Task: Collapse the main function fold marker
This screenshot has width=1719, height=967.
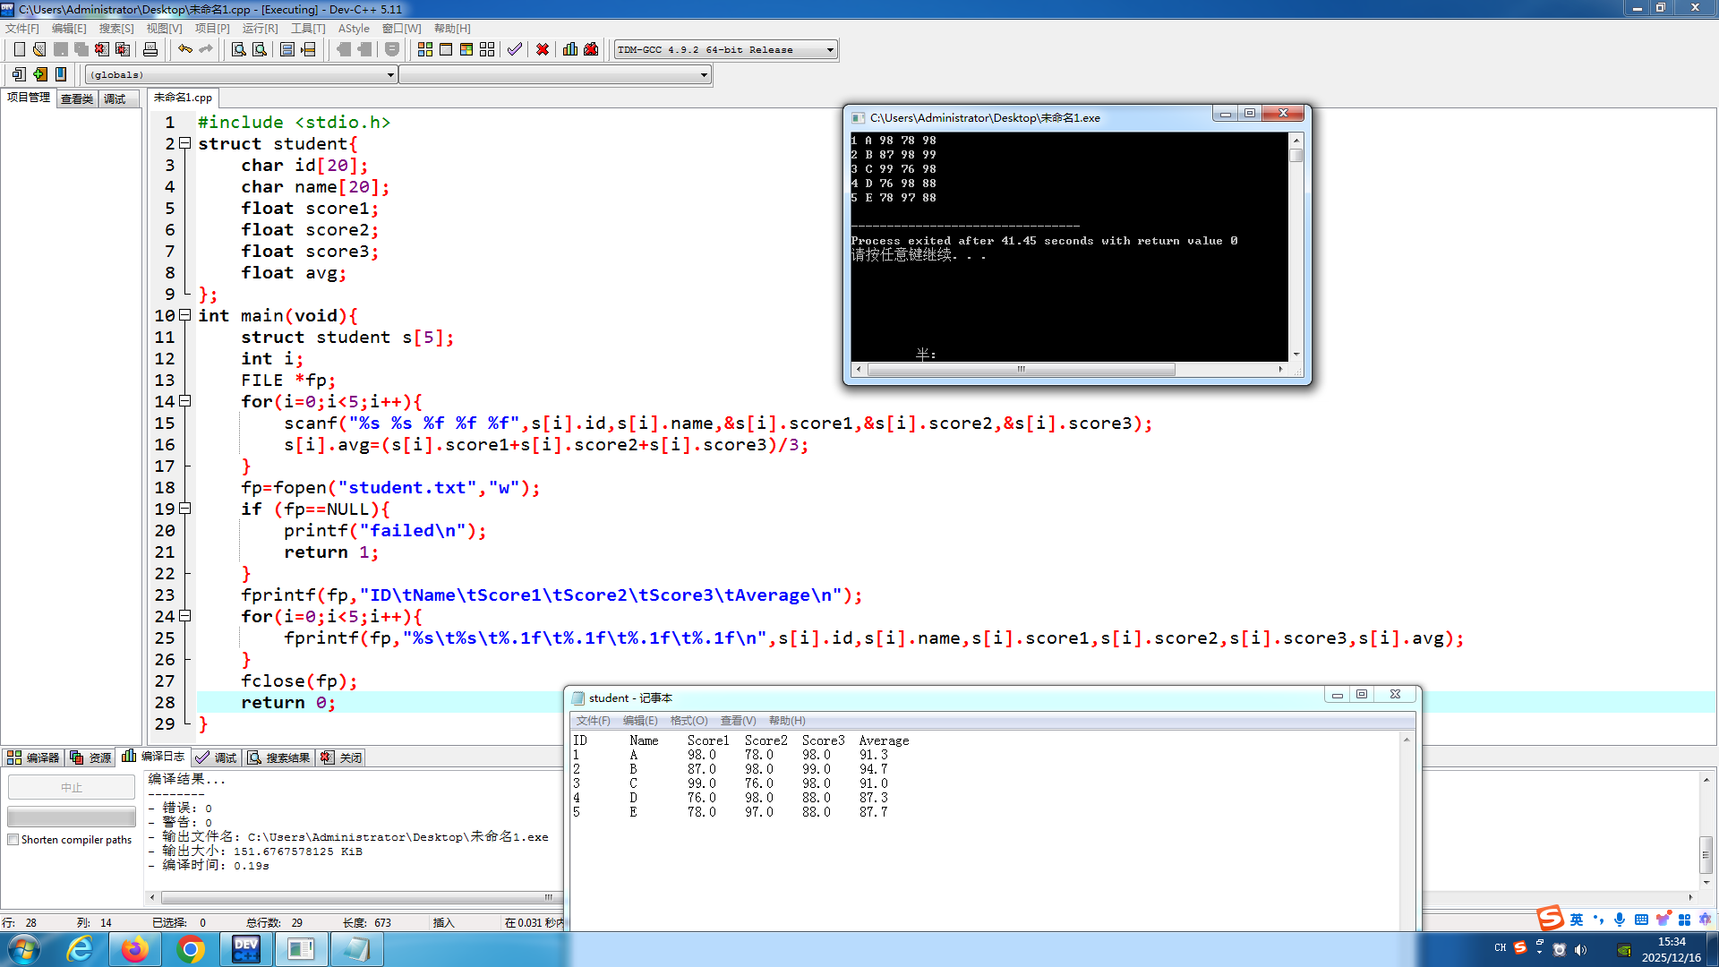Action: click(x=185, y=315)
